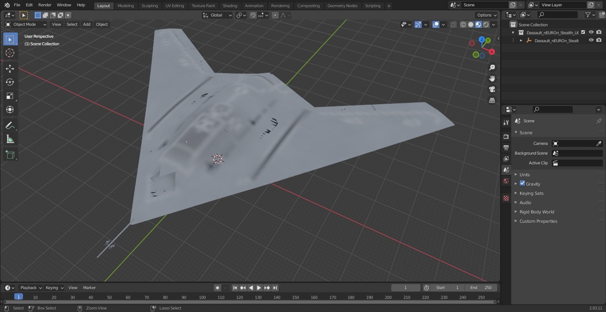Select the Scale tool
The height and width of the screenshot is (312, 606).
[x=10, y=96]
